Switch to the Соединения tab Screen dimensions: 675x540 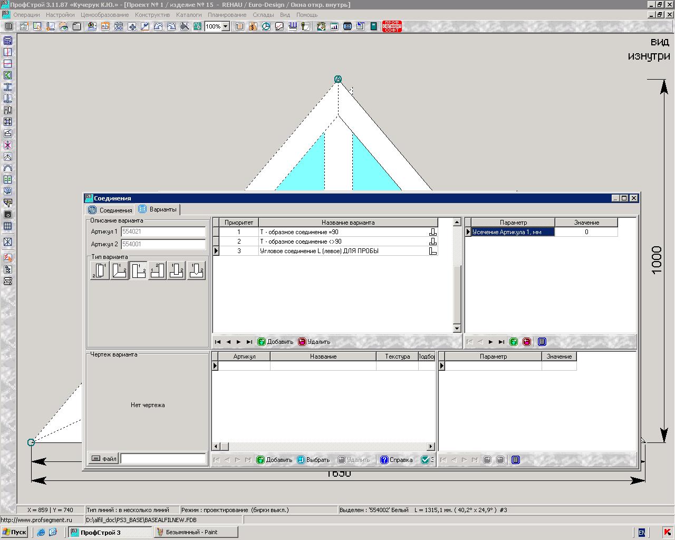[x=110, y=210]
